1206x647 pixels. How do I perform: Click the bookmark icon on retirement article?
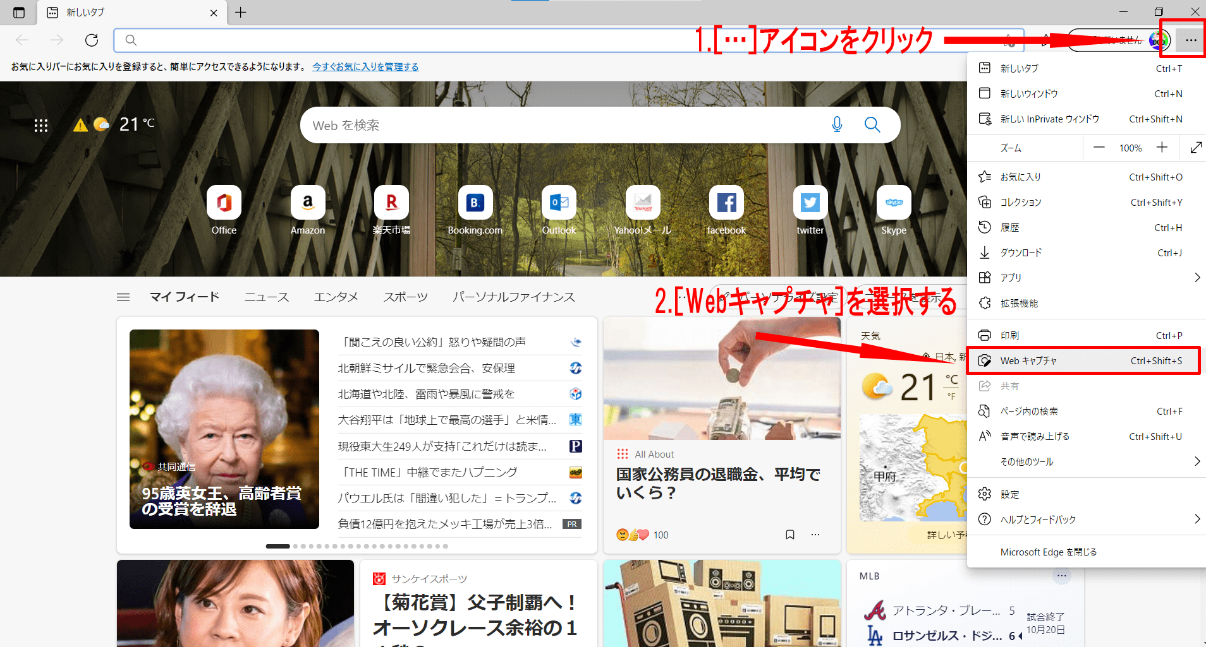[x=789, y=535]
